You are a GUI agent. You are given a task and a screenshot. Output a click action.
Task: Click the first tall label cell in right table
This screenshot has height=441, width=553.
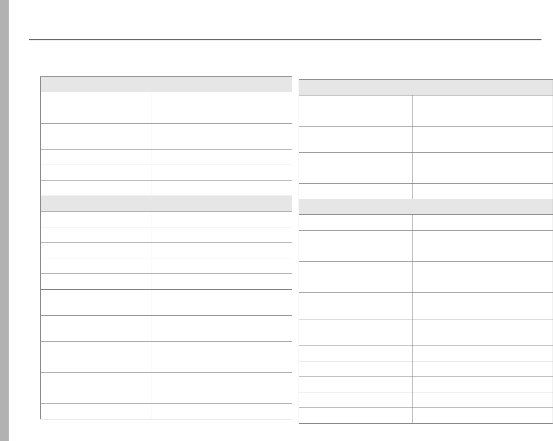coord(356,111)
